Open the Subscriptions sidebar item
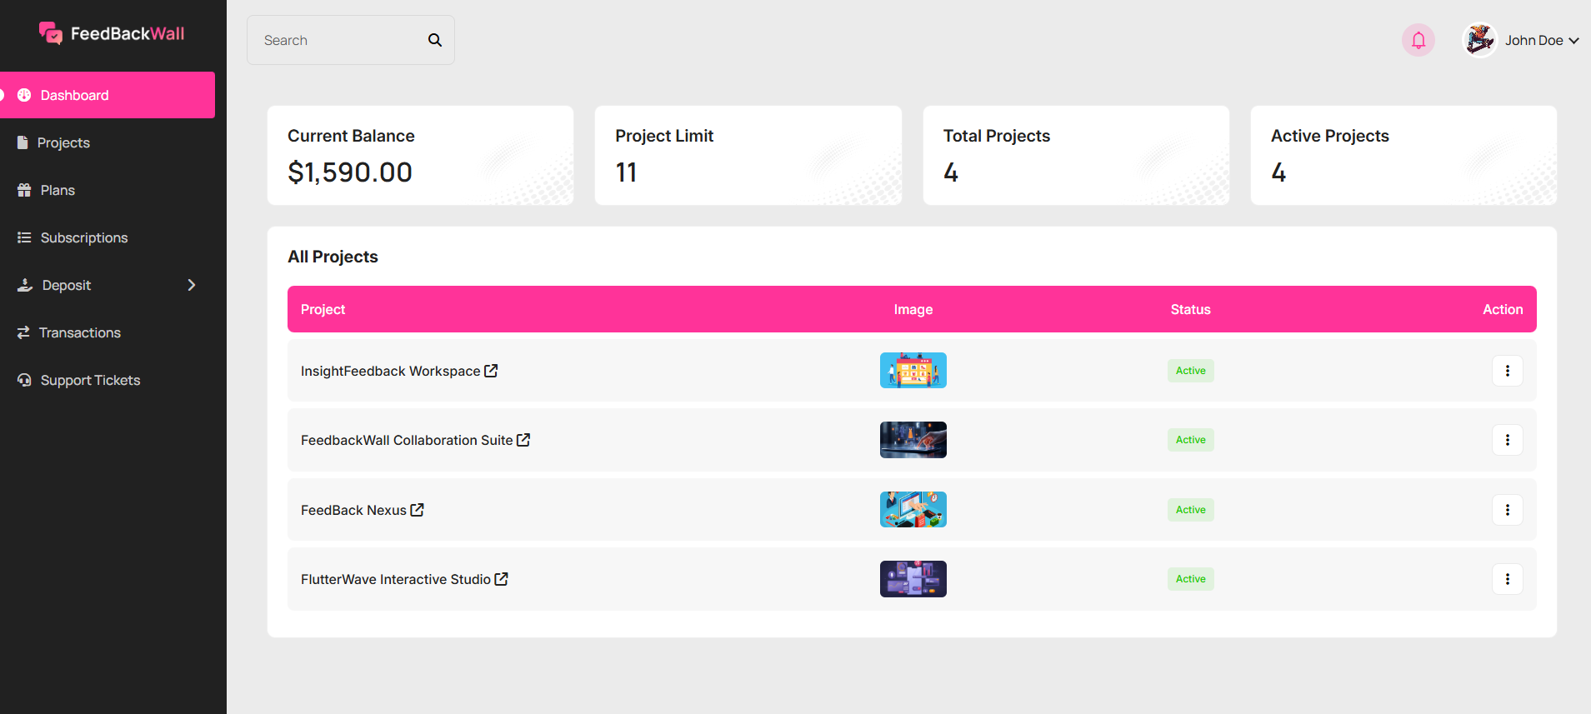This screenshot has height=714, width=1591. point(83,237)
